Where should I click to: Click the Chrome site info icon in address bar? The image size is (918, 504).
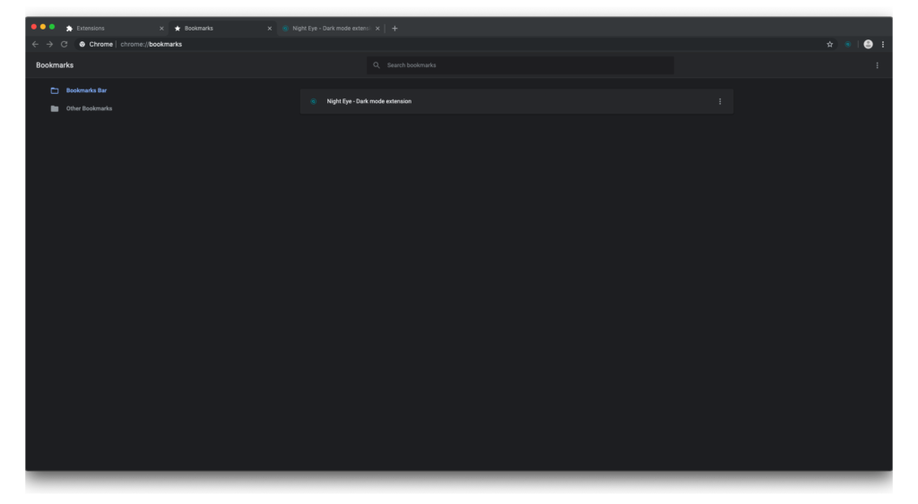(x=82, y=45)
